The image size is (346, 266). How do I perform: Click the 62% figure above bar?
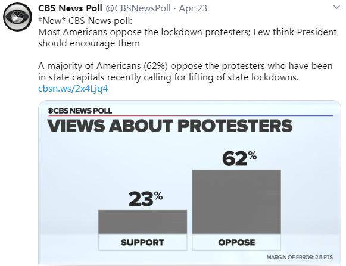coord(239,158)
